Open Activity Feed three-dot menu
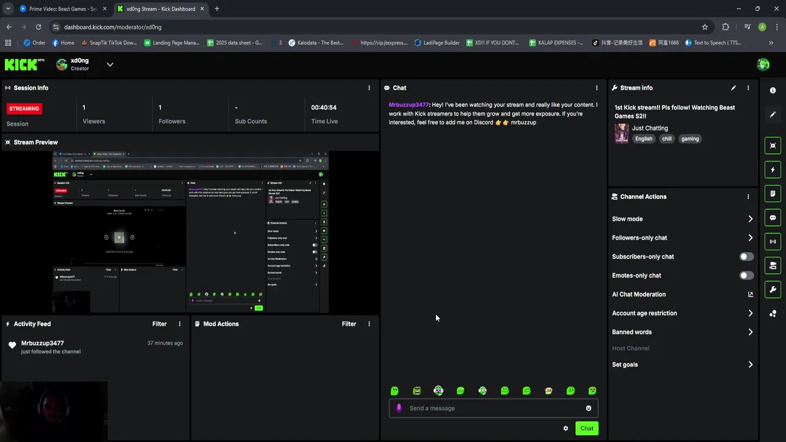 click(x=180, y=324)
